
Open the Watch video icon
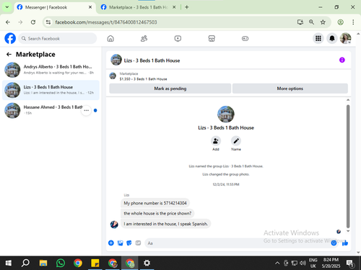coord(178,38)
